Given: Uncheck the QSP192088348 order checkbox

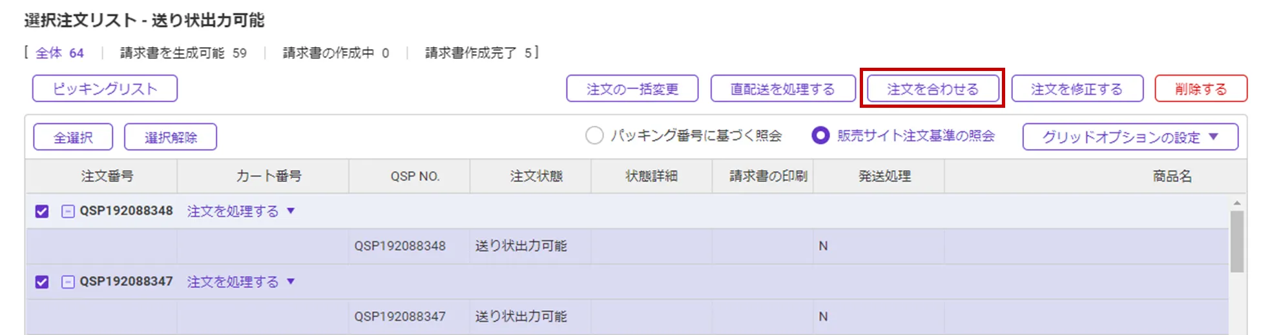Looking at the screenshot, I should [42, 211].
